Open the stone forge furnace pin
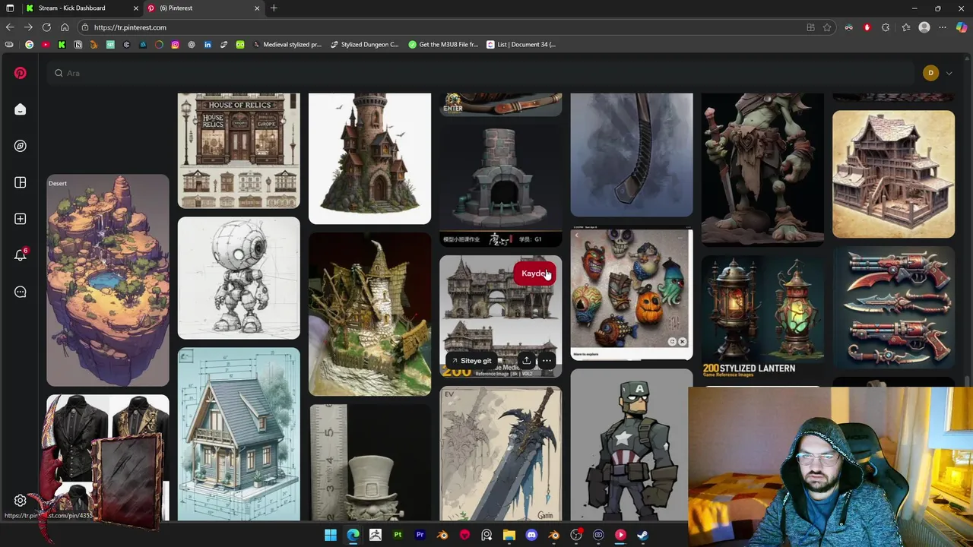Screen dimensions: 973x547 [500, 185]
